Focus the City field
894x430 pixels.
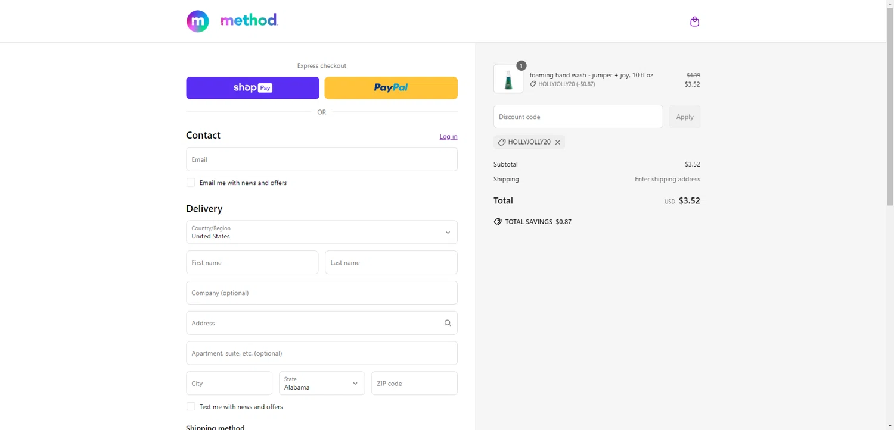click(229, 384)
